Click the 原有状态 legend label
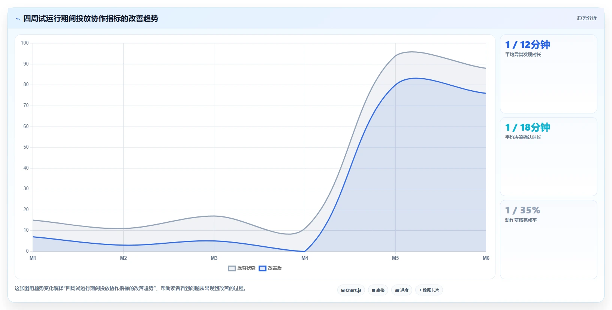Screen dimensions: 612x310 coord(246,268)
